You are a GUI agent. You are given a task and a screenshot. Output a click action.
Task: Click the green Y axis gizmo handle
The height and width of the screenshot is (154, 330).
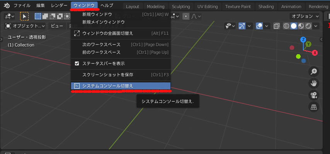click(x=308, y=44)
